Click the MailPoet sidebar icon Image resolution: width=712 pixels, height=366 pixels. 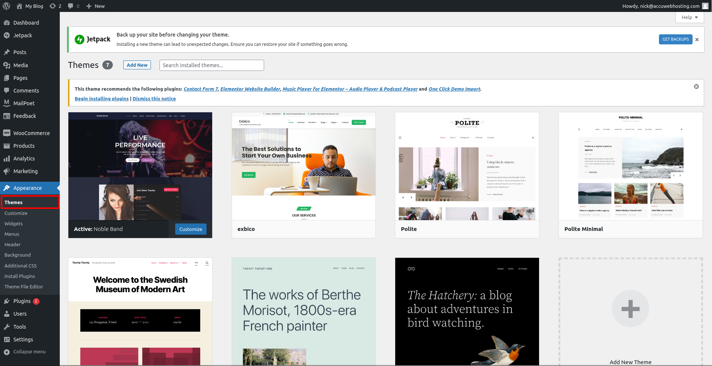point(7,103)
